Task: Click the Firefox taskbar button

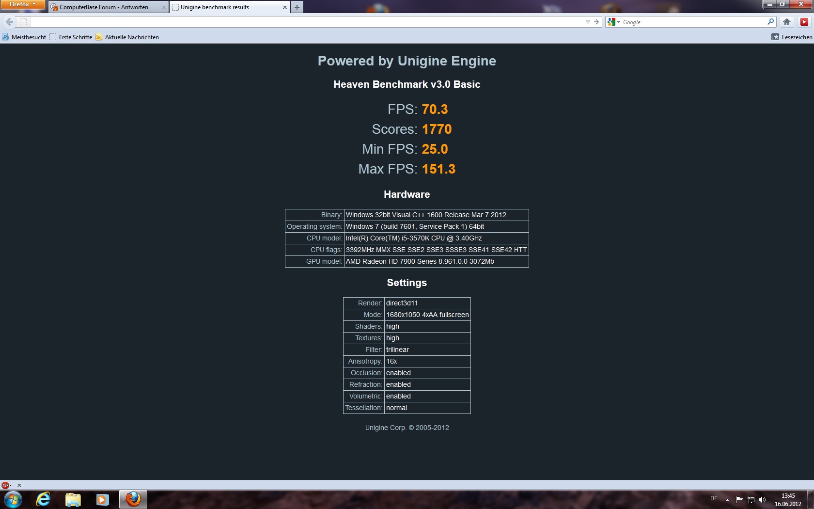Action: (x=133, y=499)
